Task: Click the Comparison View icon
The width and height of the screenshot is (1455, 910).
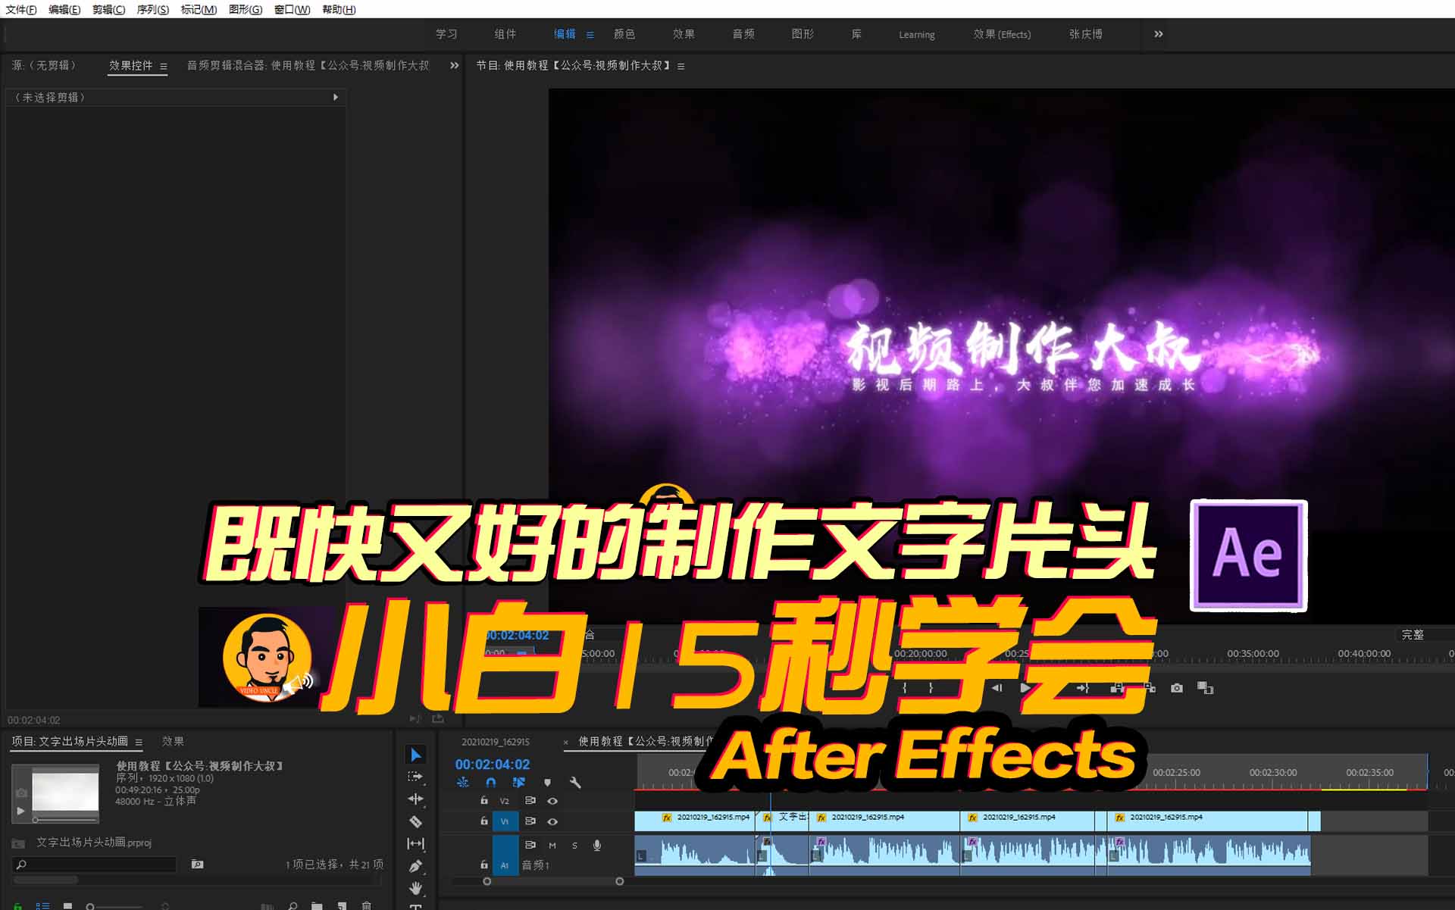Action: [1206, 688]
